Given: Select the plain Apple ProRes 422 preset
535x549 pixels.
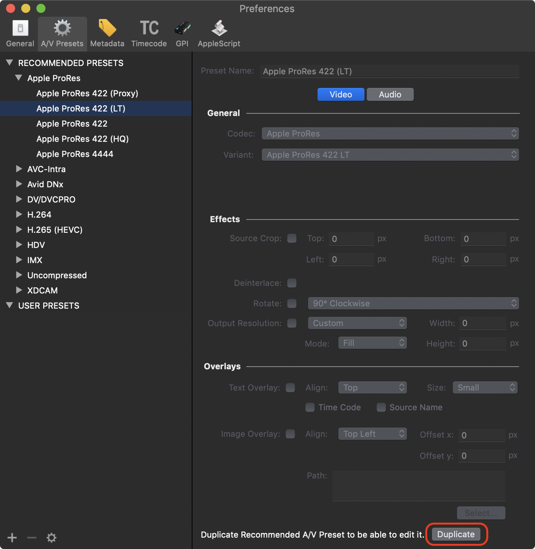Looking at the screenshot, I should point(96,124).
